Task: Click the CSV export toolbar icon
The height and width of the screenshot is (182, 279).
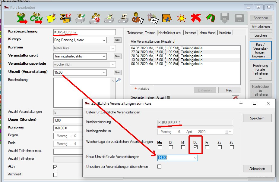Action: (x=36, y=19)
